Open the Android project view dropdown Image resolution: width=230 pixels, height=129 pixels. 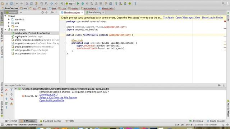click(12, 13)
